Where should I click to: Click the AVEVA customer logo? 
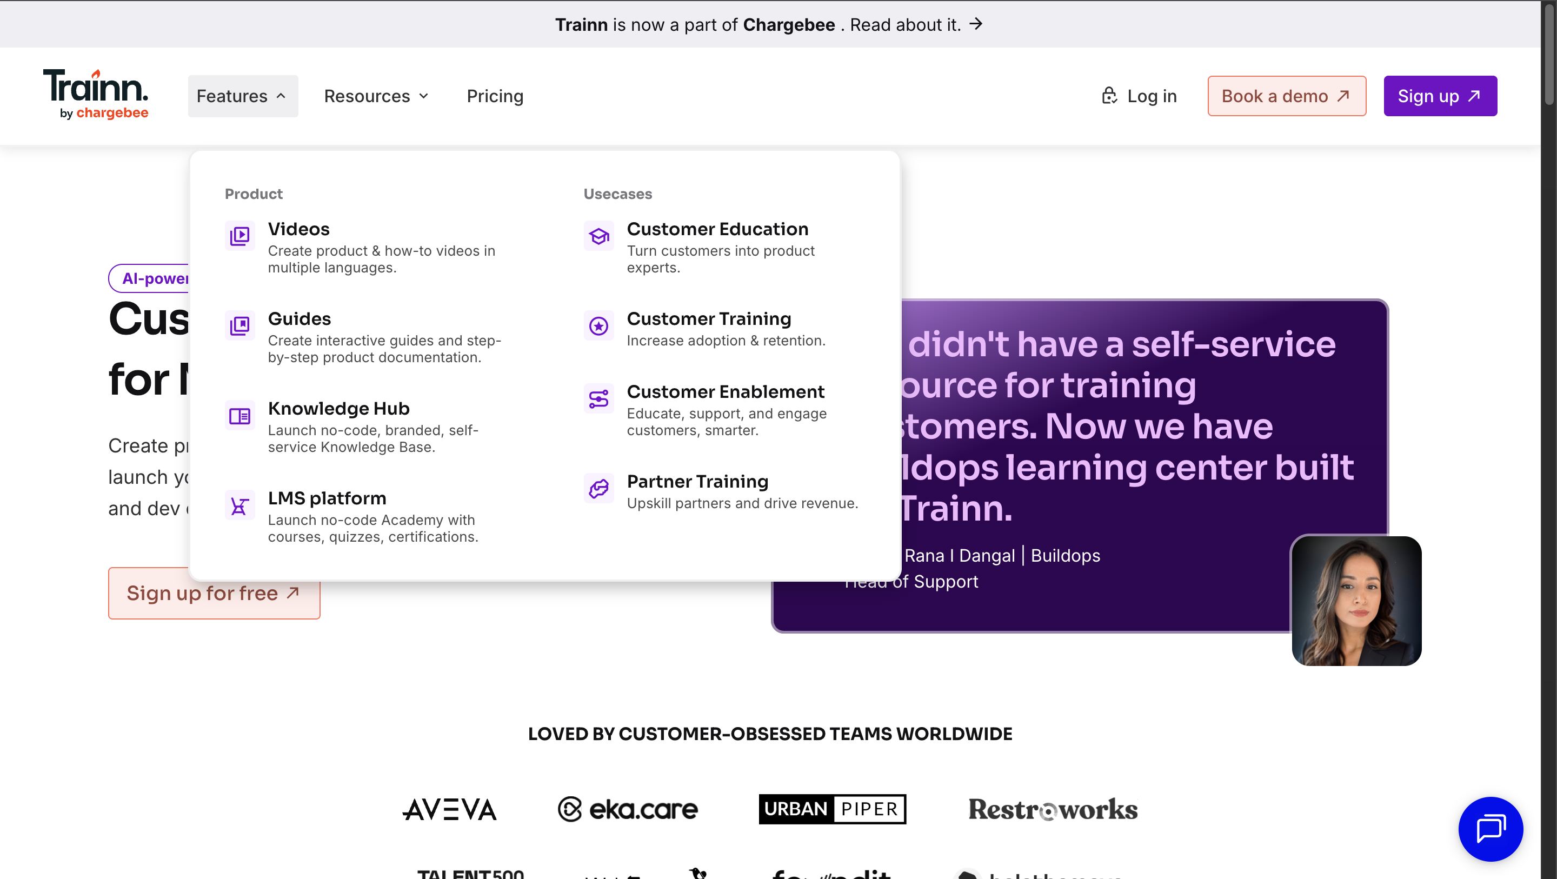click(x=449, y=808)
